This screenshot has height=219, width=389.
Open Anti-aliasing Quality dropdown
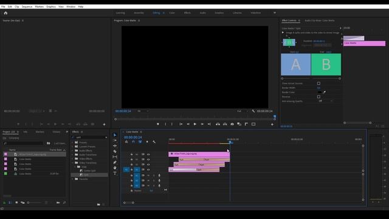325,101
